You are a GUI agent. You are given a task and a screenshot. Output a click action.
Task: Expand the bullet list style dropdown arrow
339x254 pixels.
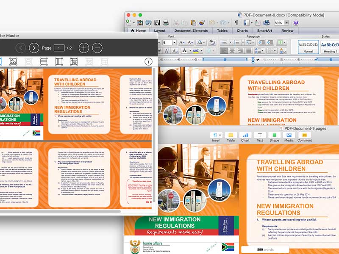coord(231,42)
